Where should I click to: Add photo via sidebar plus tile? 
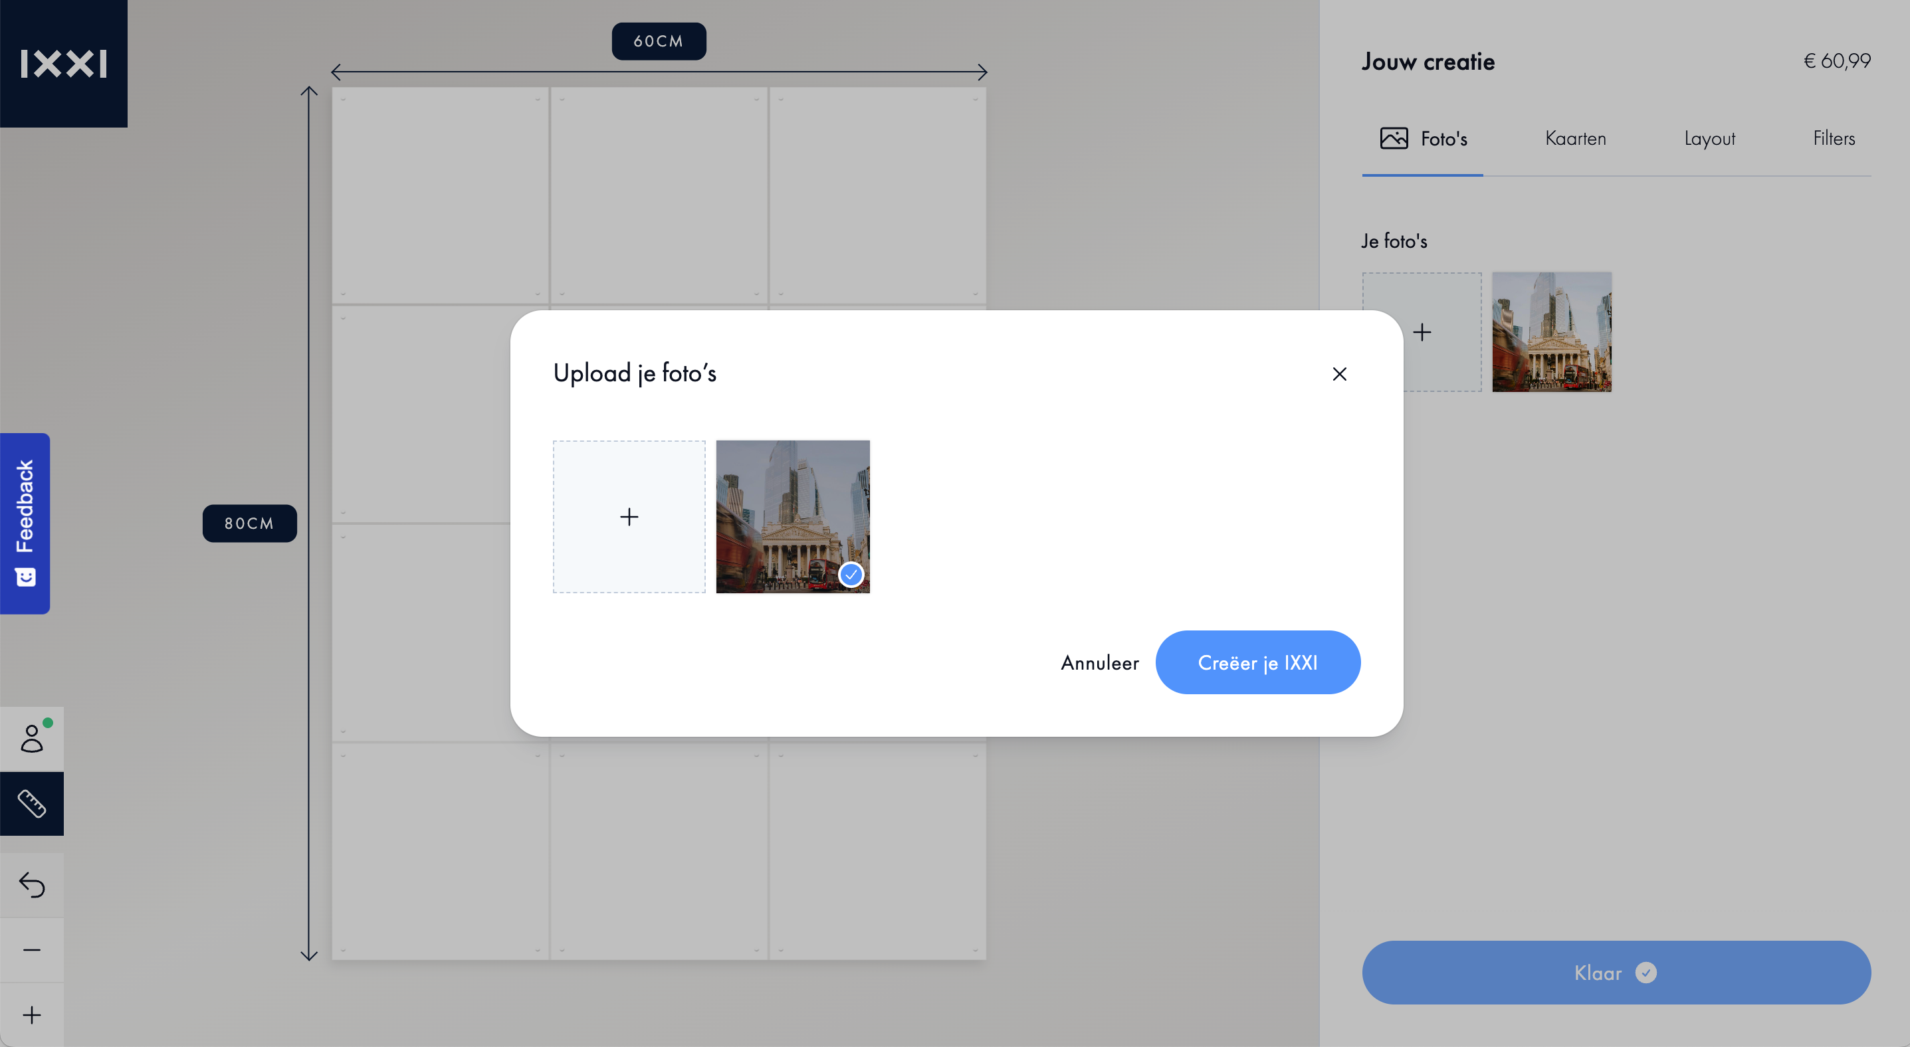[x=1422, y=332]
